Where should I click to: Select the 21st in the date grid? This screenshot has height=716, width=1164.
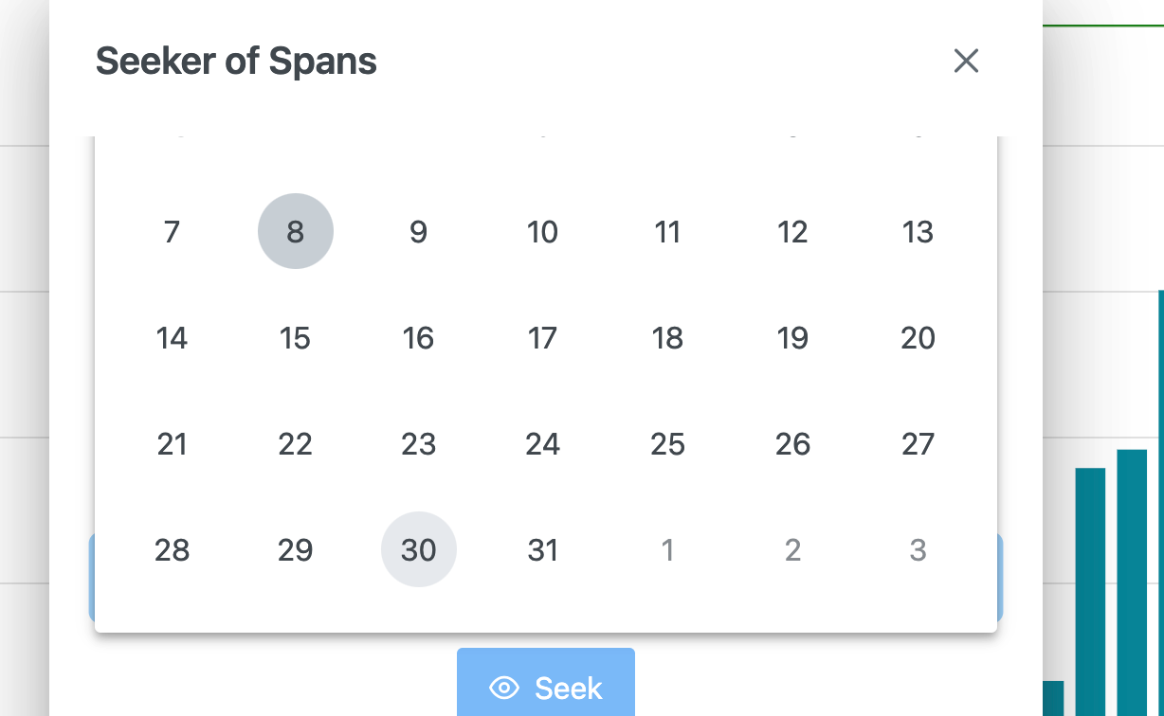coord(172,443)
